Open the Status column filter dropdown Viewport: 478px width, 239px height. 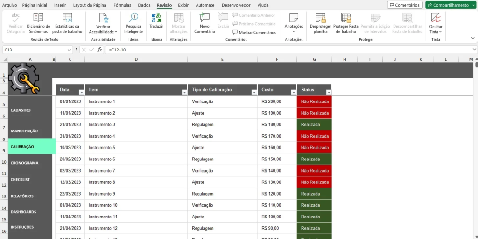328,92
